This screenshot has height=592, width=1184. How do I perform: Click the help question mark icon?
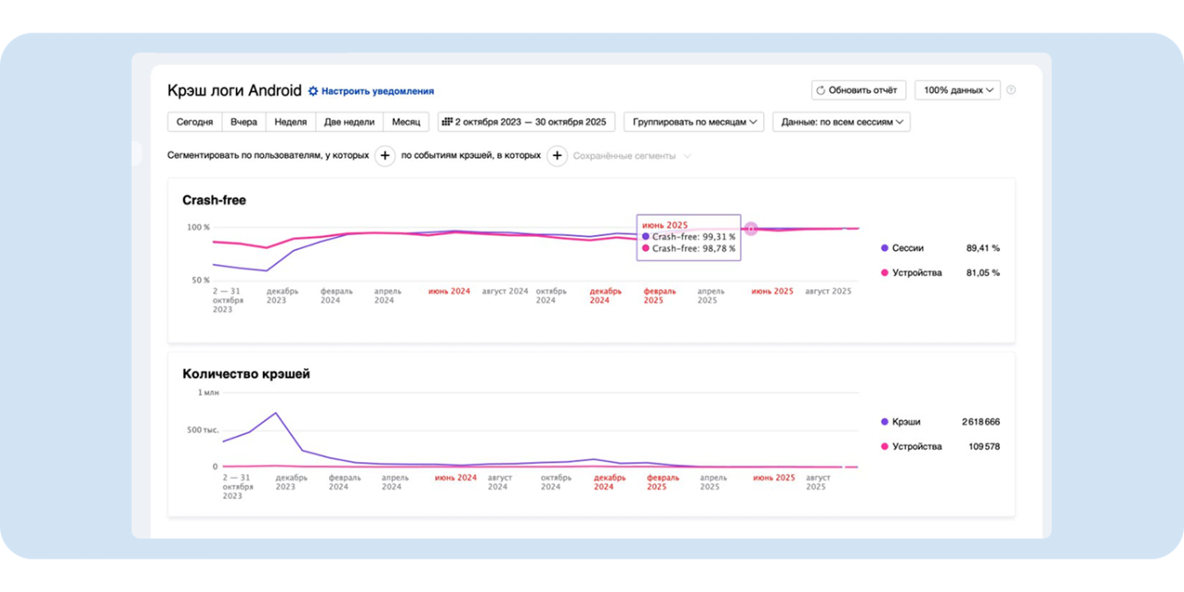tap(1011, 90)
